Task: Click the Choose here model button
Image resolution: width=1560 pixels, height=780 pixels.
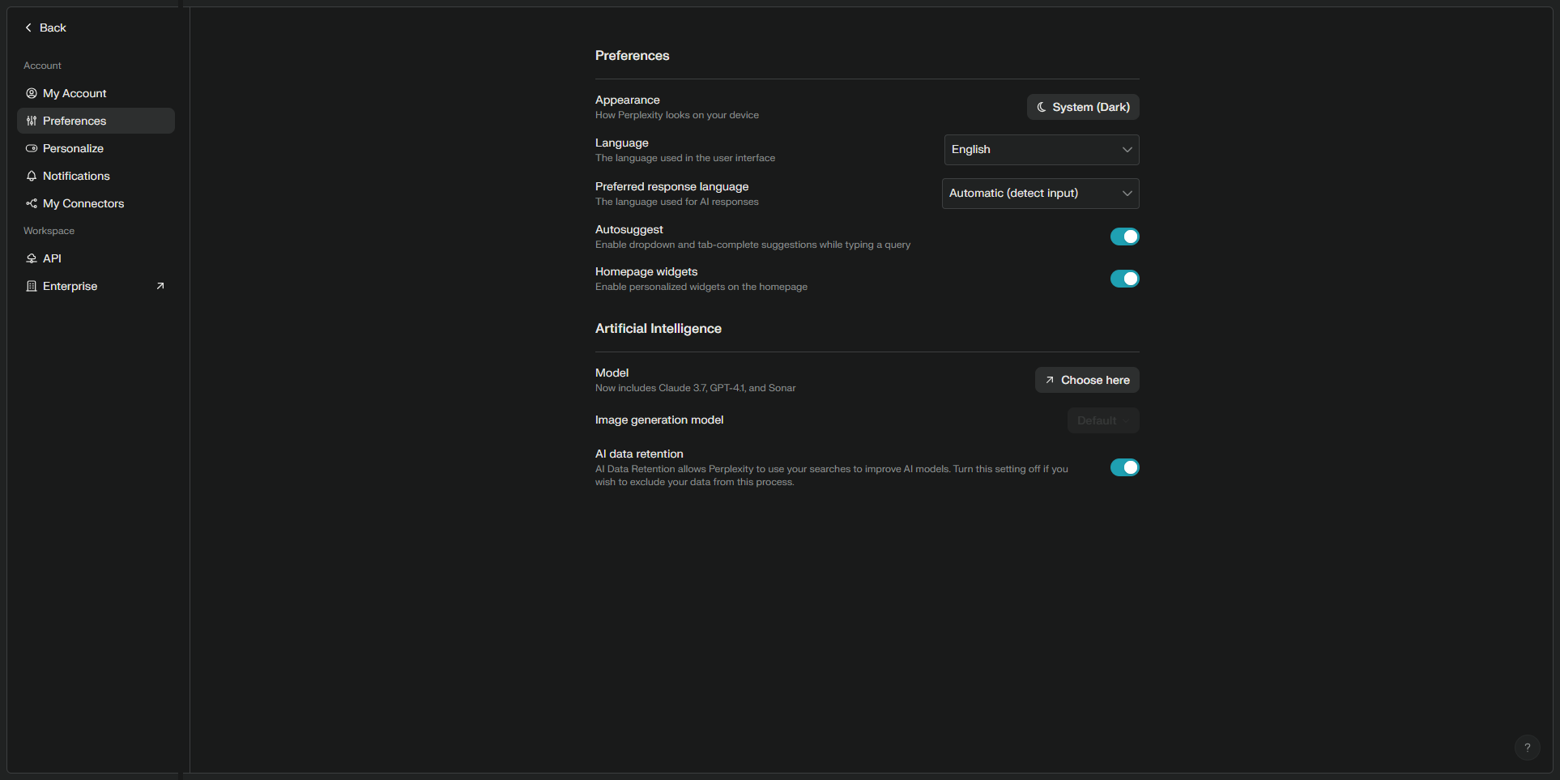Action: pos(1087,380)
